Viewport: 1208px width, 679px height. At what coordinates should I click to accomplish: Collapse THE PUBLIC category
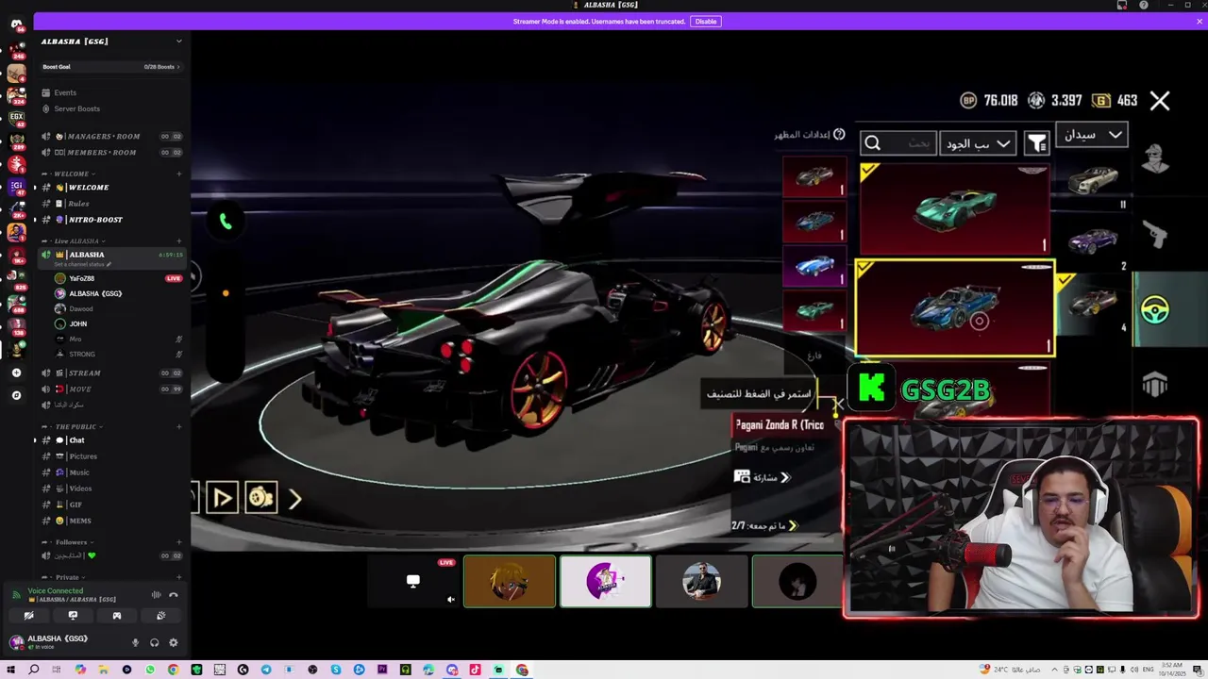pos(75,427)
